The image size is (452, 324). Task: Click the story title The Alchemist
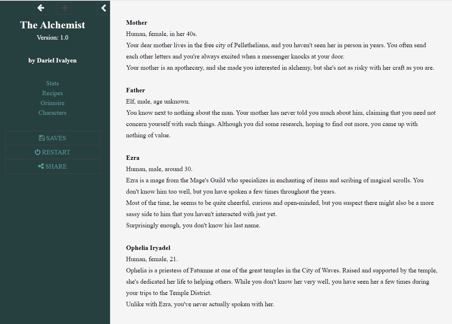pos(52,25)
